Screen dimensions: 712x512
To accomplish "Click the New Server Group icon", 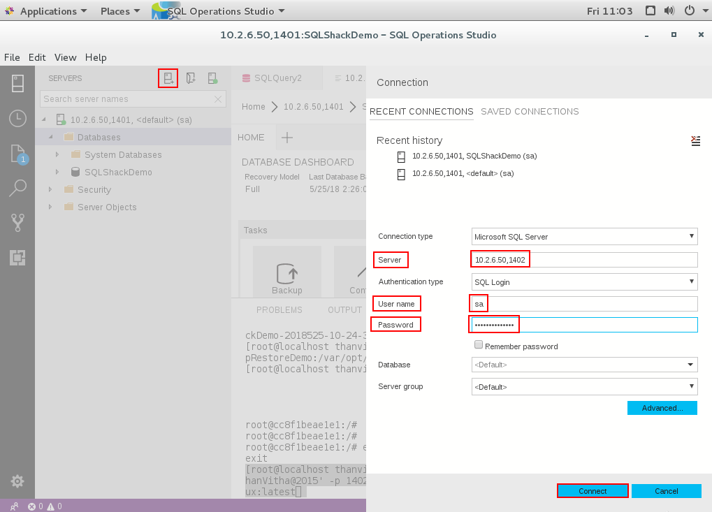I will pos(191,78).
